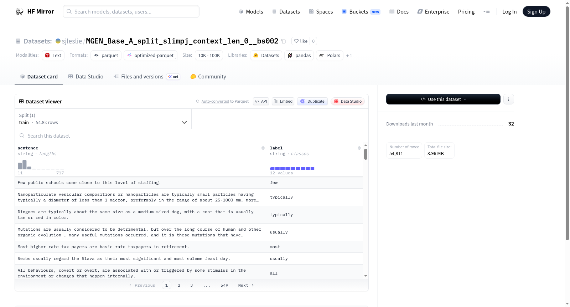570x307 pixels.
Task: Focus the search models input field
Action: (131, 11)
